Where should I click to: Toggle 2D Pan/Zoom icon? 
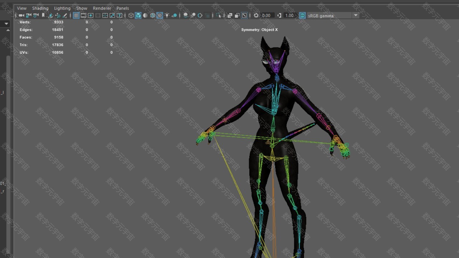point(58,15)
